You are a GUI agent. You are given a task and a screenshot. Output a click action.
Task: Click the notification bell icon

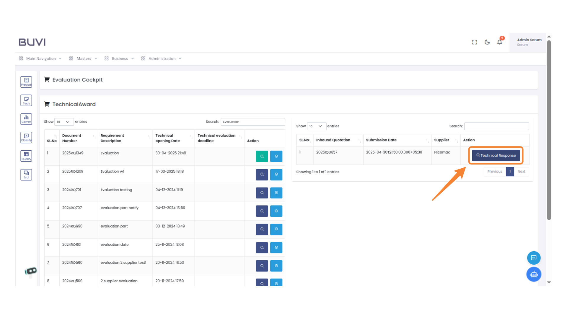[499, 42]
